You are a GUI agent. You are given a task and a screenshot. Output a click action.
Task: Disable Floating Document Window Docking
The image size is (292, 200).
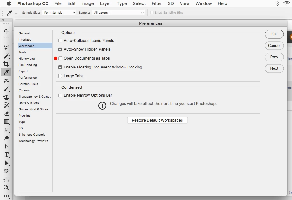(60, 67)
